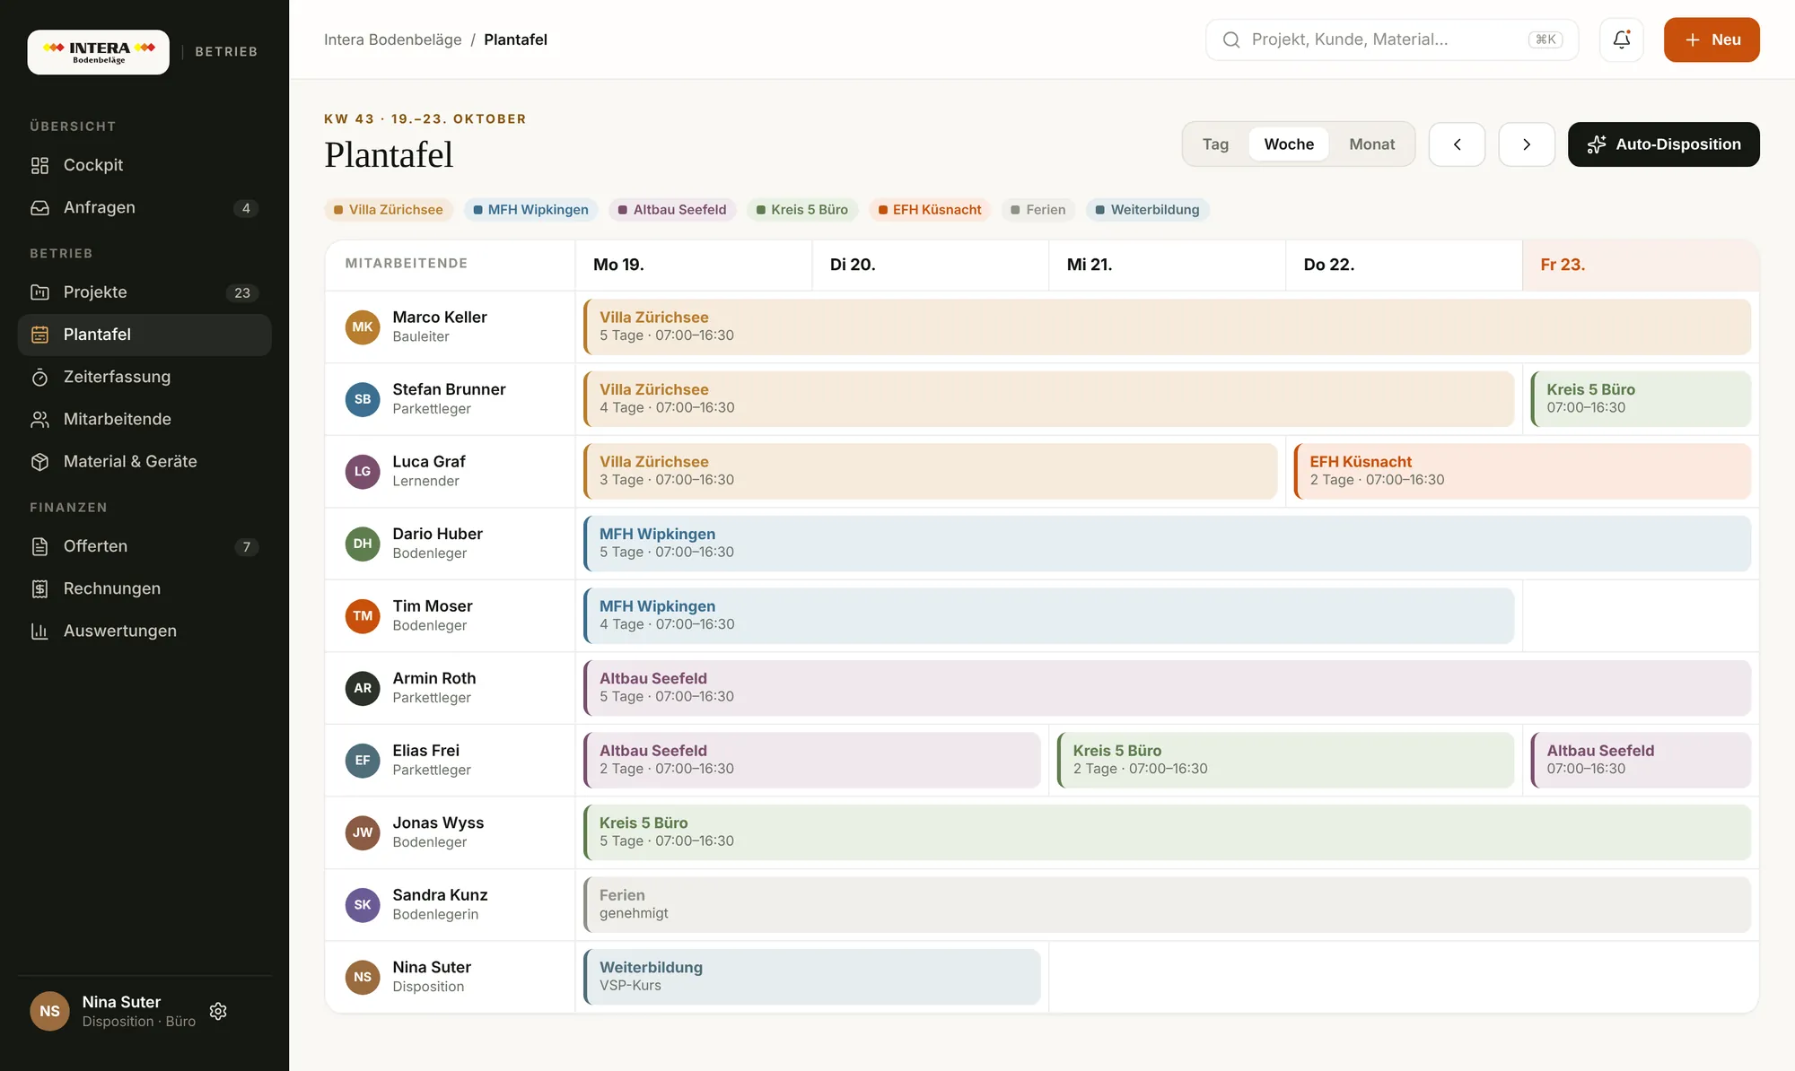Open Zeiterfassung in the sidebar
This screenshot has height=1071, width=1795.
[x=144, y=377]
